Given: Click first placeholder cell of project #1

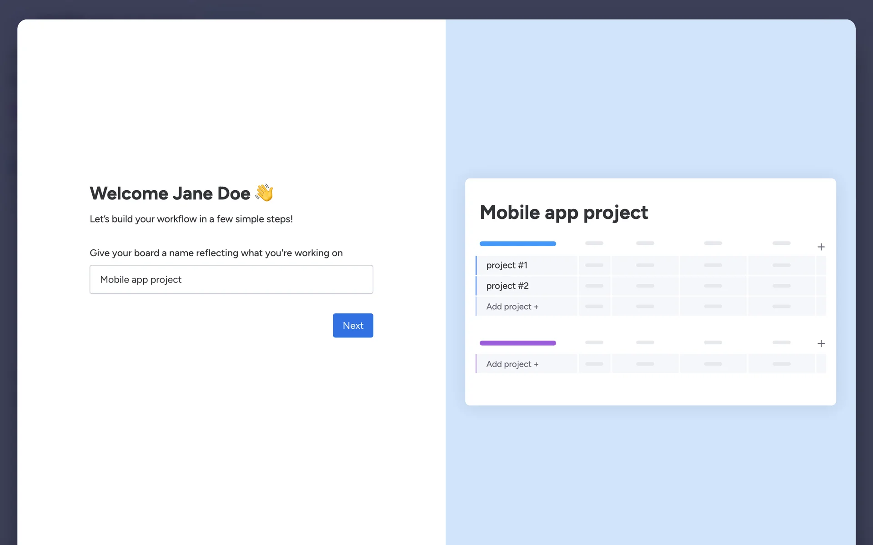Looking at the screenshot, I should pyautogui.click(x=594, y=265).
